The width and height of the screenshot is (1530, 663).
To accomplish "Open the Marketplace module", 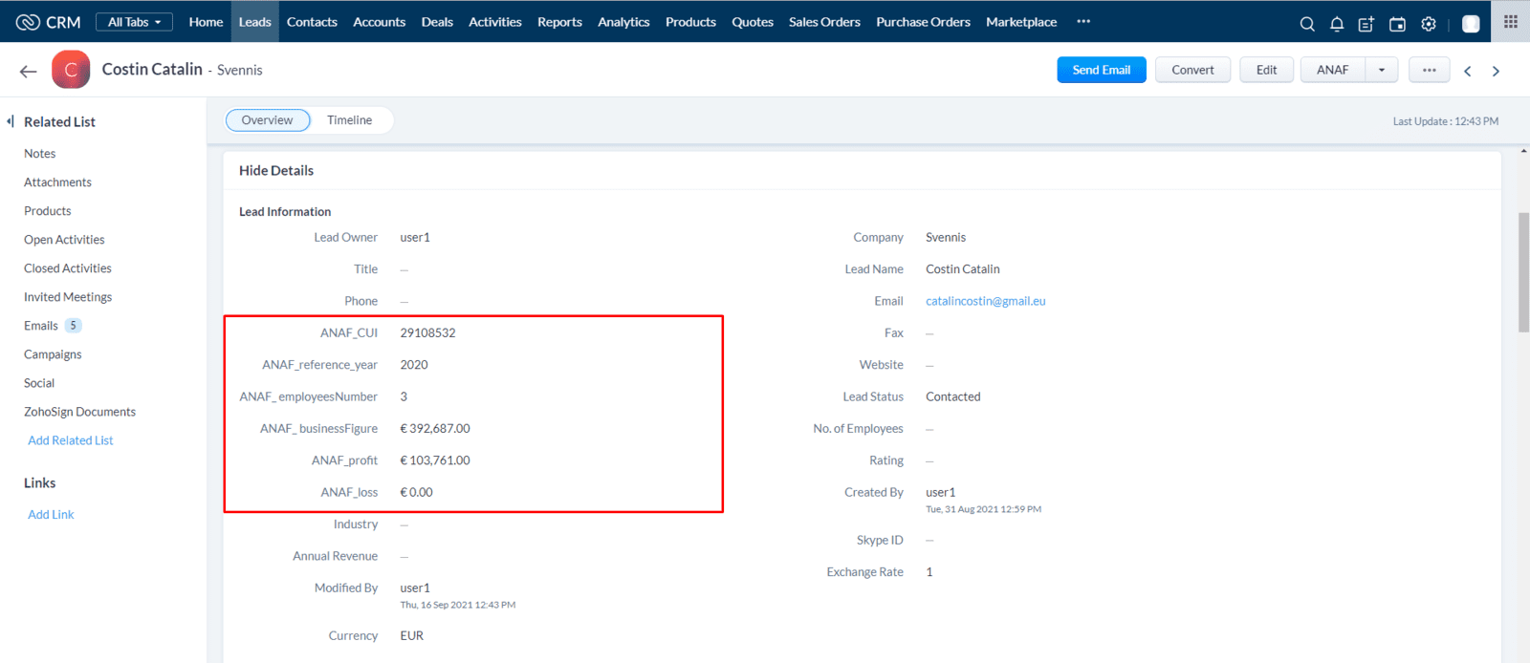I will coord(1021,22).
